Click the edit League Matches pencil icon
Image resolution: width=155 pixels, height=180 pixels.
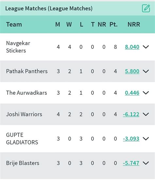[x=146, y=8]
